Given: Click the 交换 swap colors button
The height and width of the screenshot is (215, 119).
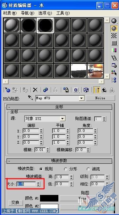Looking at the screenshot, I should click(x=15, y=203).
